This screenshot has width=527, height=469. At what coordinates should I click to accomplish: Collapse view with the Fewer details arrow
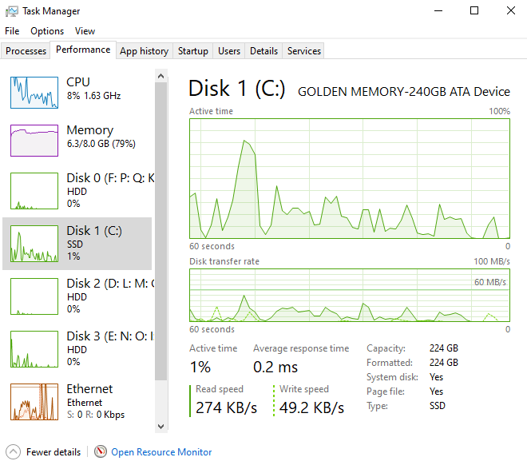coord(13,451)
